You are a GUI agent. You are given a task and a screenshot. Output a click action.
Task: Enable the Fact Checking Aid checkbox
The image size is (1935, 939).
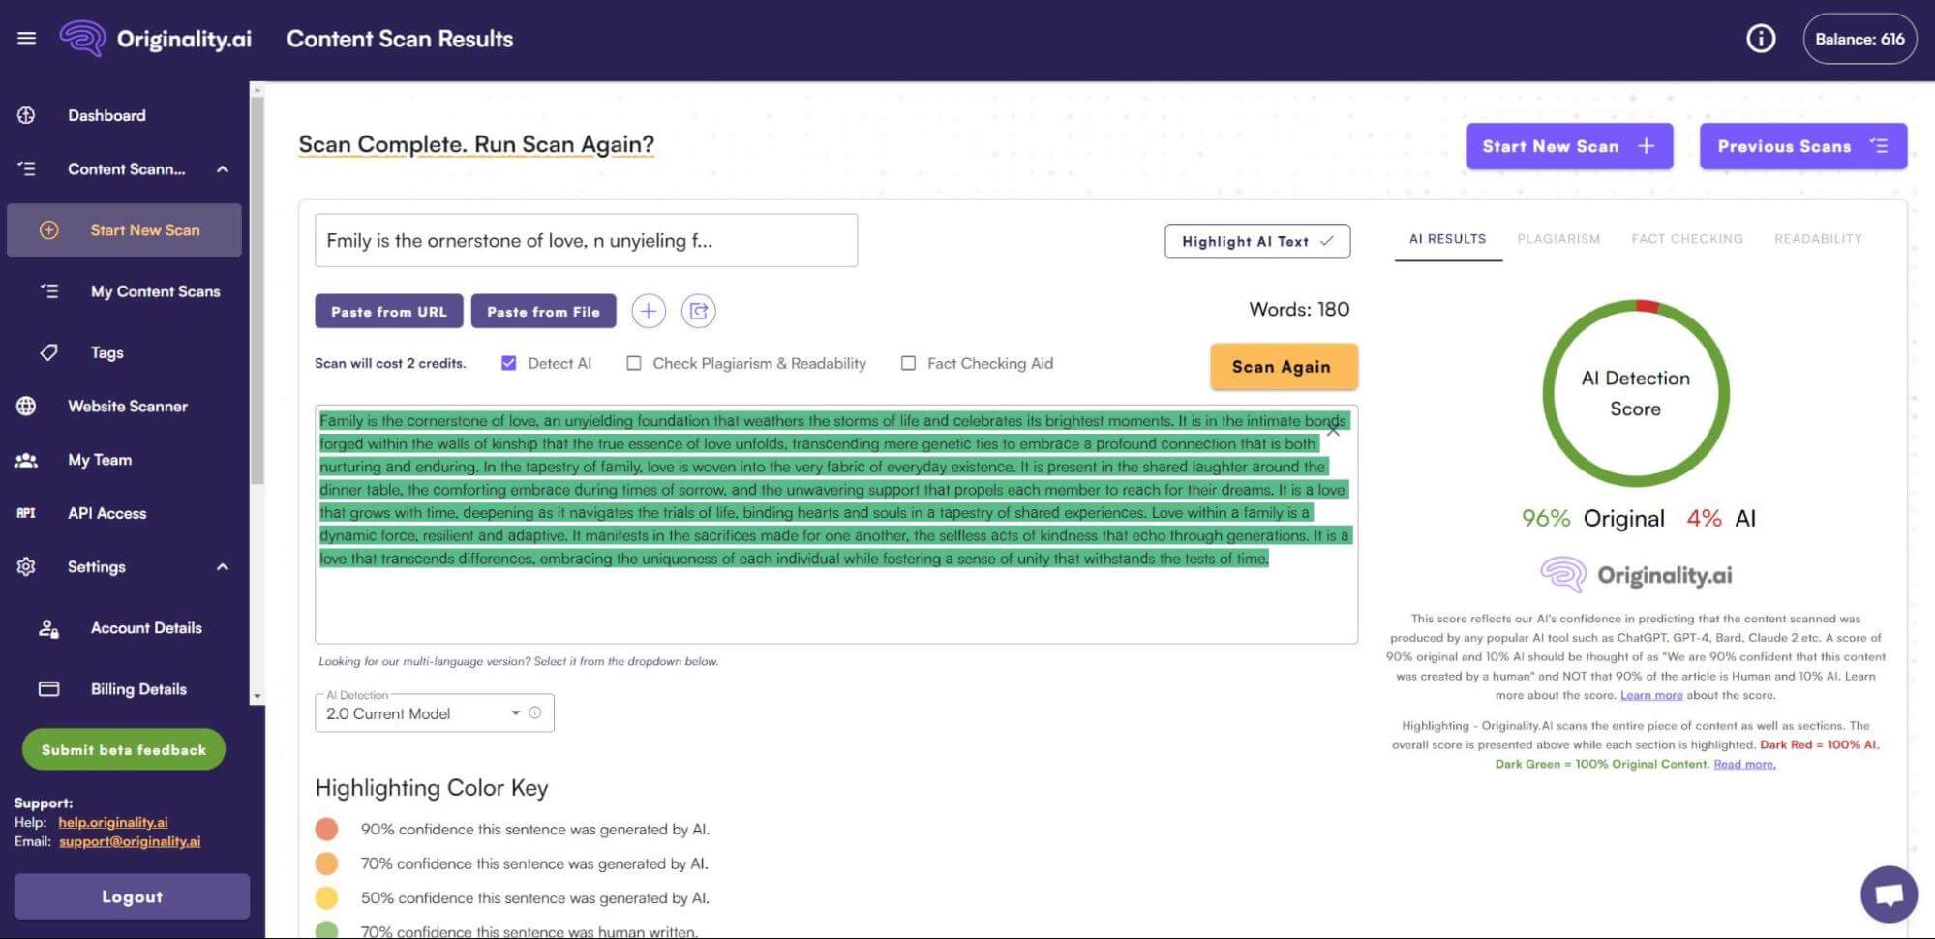click(x=908, y=363)
